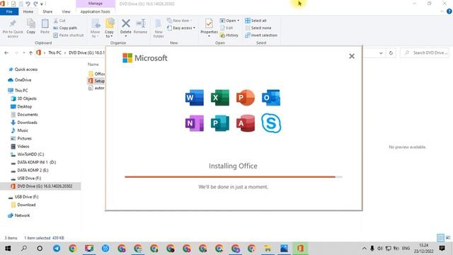Select This PC in navigation pane
This screenshot has width=453, height=255.
(18, 90)
